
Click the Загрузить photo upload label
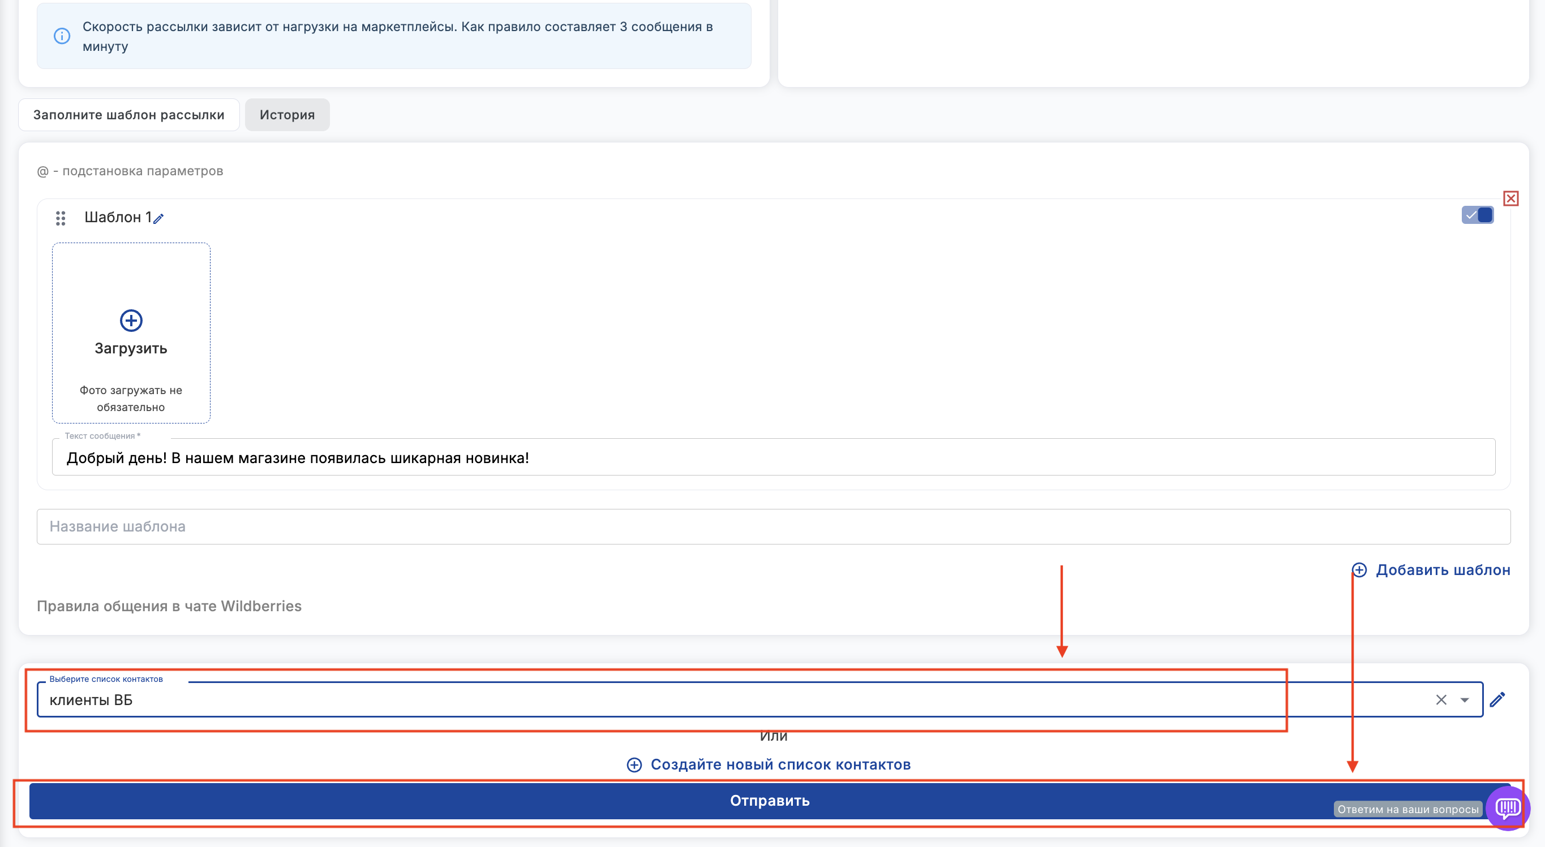[x=131, y=348]
